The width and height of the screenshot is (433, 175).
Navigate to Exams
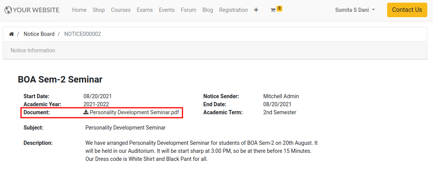click(x=145, y=10)
